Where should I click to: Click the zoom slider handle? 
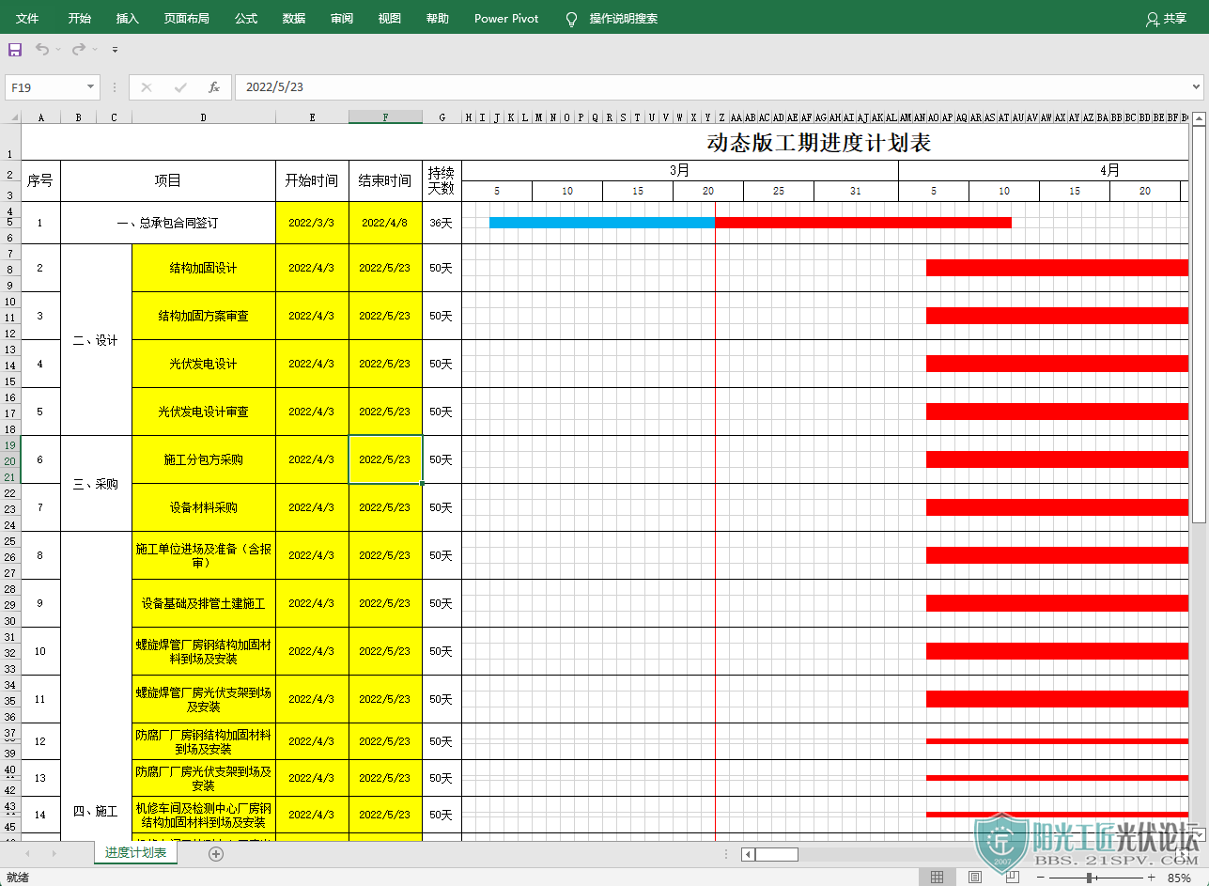pyautogui.click(x=1089, y=878)
